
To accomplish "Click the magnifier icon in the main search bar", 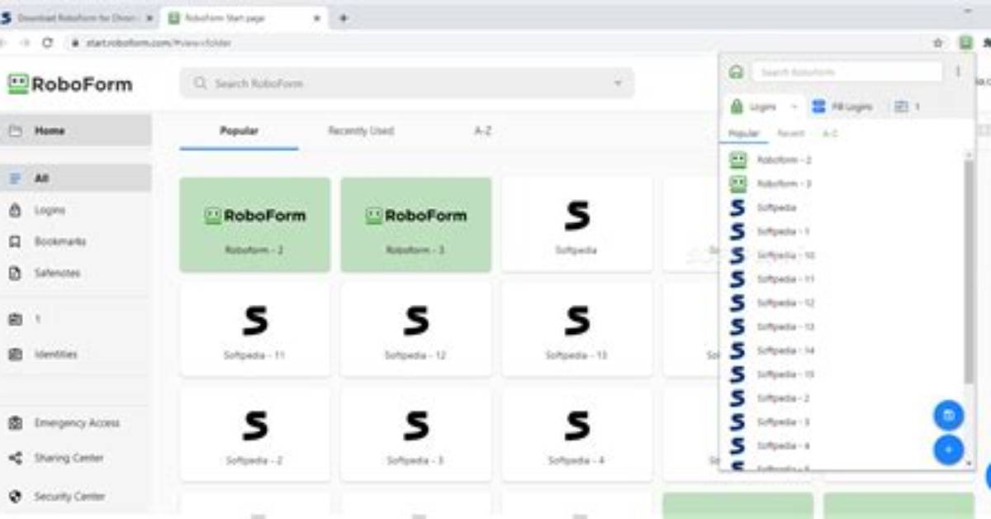I will pos(200,83).
